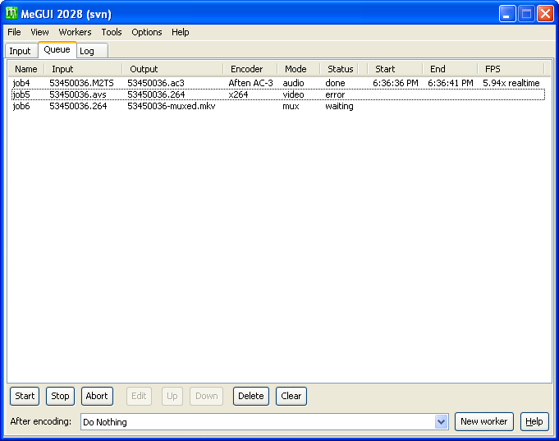Click the 5.94x realtime FPS value
559x441 pixels.
pos(511,83)
